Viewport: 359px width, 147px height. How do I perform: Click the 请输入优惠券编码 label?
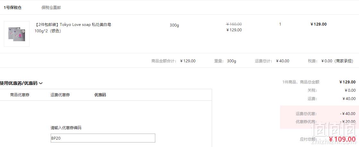point(66,128)
